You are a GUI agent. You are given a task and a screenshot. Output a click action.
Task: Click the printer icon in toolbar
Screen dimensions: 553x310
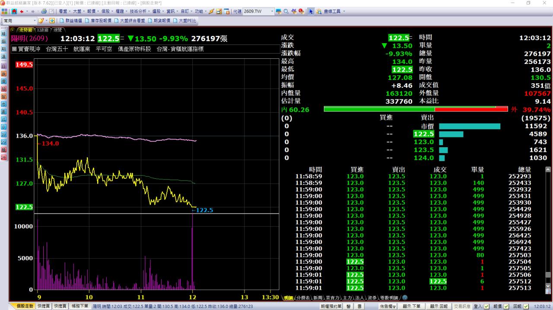(x=44, y=11)
